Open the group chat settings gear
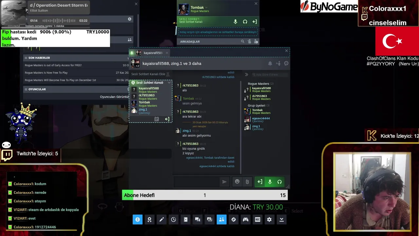Viewport: 419px width, 236px height. coord(286,64)
